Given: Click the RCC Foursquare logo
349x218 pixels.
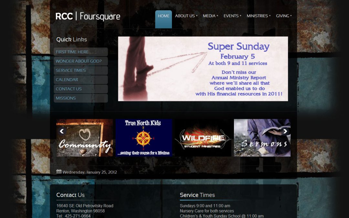Looking at the screenshot, I should point(88,16).
